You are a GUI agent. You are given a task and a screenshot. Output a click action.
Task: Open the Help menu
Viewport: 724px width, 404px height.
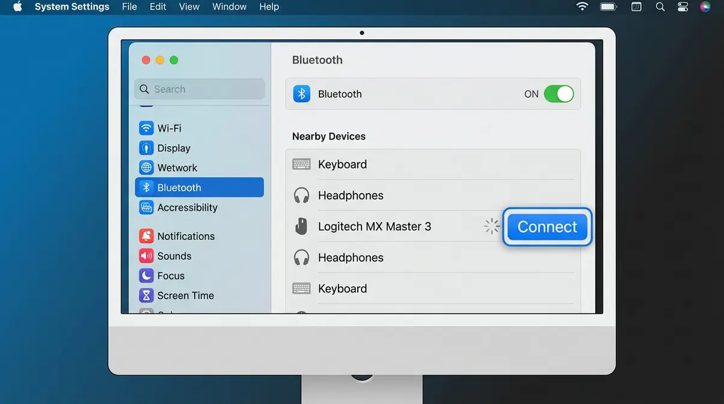click(269, 7)
